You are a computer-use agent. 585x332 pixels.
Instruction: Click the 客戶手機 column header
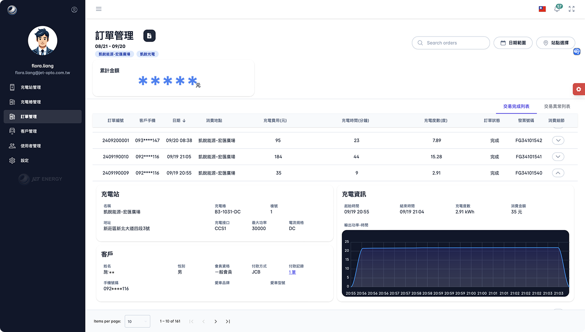147,121
